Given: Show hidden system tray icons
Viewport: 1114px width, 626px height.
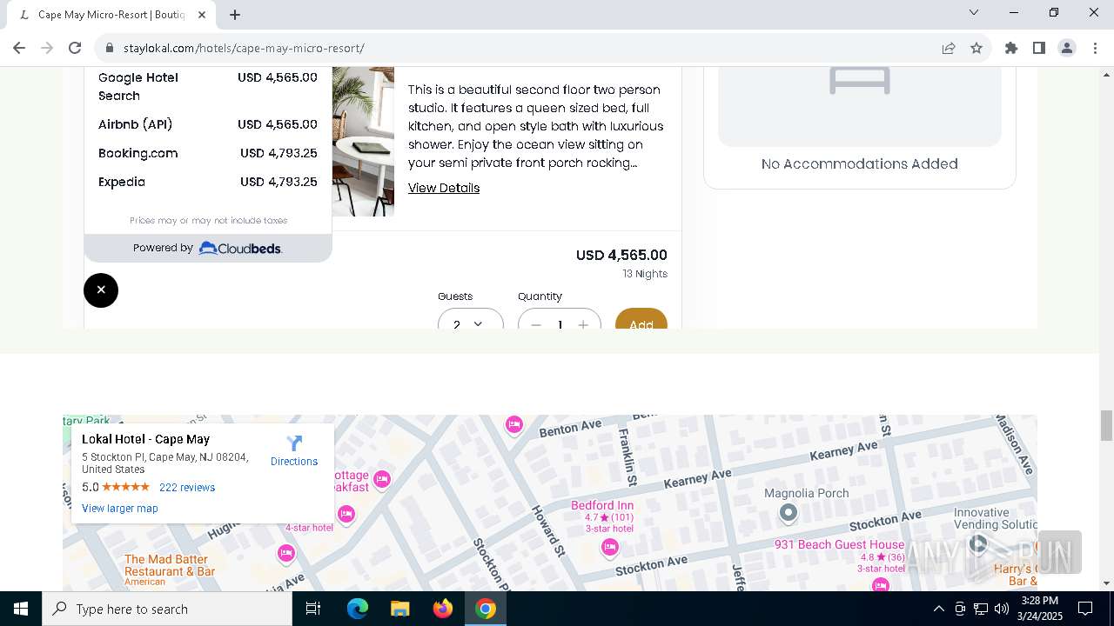Looking at the screenshot, I should pos(938,609).
